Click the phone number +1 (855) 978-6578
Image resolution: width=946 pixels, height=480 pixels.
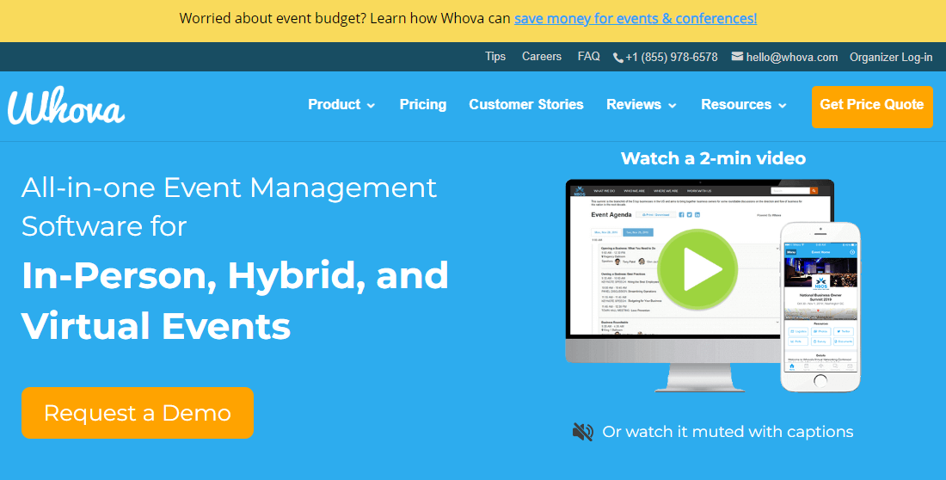click(672, 58)
